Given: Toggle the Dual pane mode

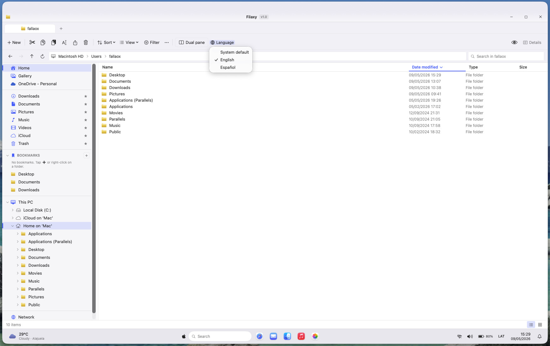Looking at the screenshot, I should tap(192, 42).
